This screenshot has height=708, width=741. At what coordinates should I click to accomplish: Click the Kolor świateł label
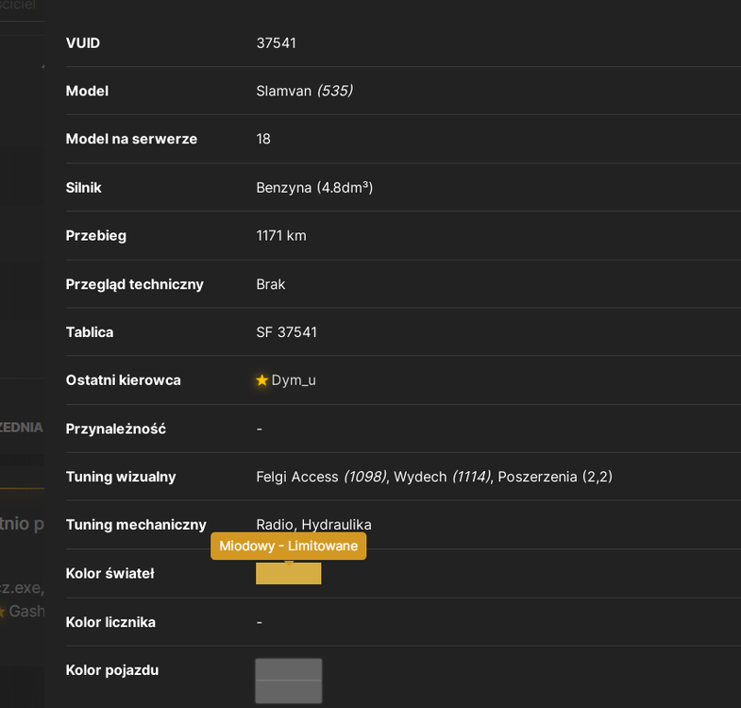click(109, 573)
